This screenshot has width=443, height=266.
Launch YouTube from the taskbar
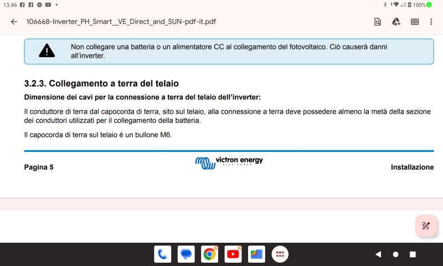pyautogui.click(x=233, y=254)
